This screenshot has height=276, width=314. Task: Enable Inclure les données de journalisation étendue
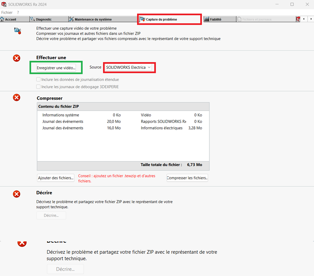(38, 79)
